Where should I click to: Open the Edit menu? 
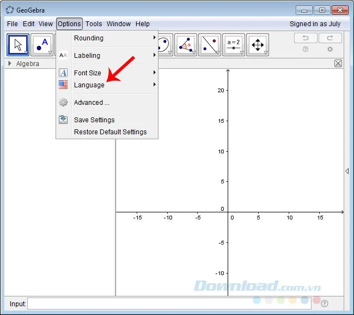pyautogui.click(x=29, y=24)
